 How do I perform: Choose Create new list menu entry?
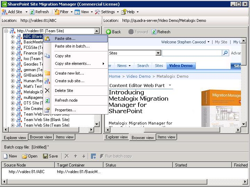coord(69,73)
